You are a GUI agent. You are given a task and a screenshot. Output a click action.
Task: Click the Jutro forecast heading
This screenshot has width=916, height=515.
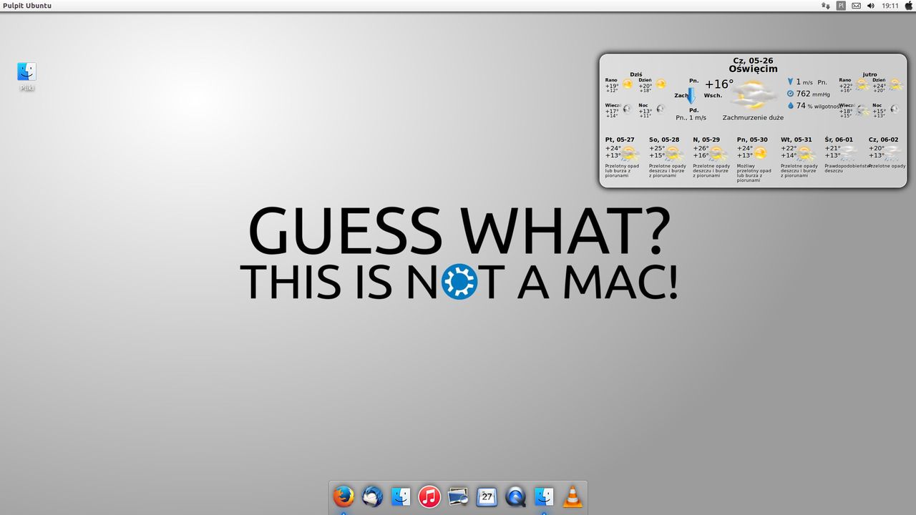point(869,74)
